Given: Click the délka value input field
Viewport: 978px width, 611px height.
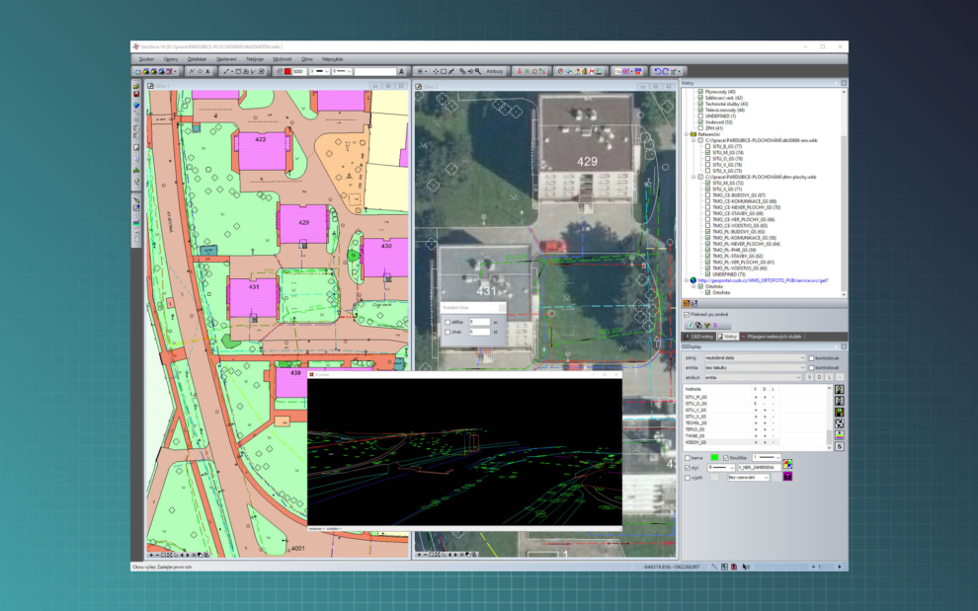Looking at the screenshot, I should 479,323.
